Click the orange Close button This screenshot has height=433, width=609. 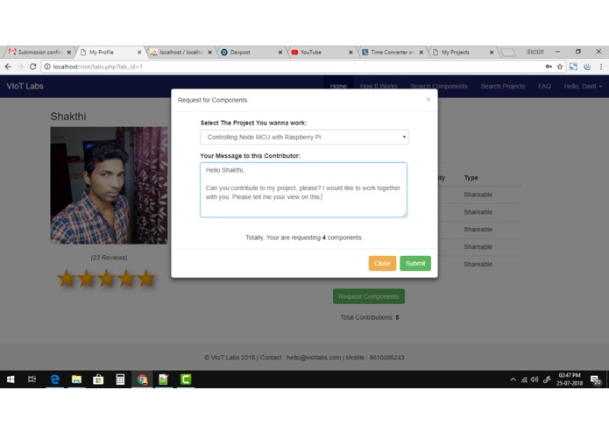pos(382,263)
